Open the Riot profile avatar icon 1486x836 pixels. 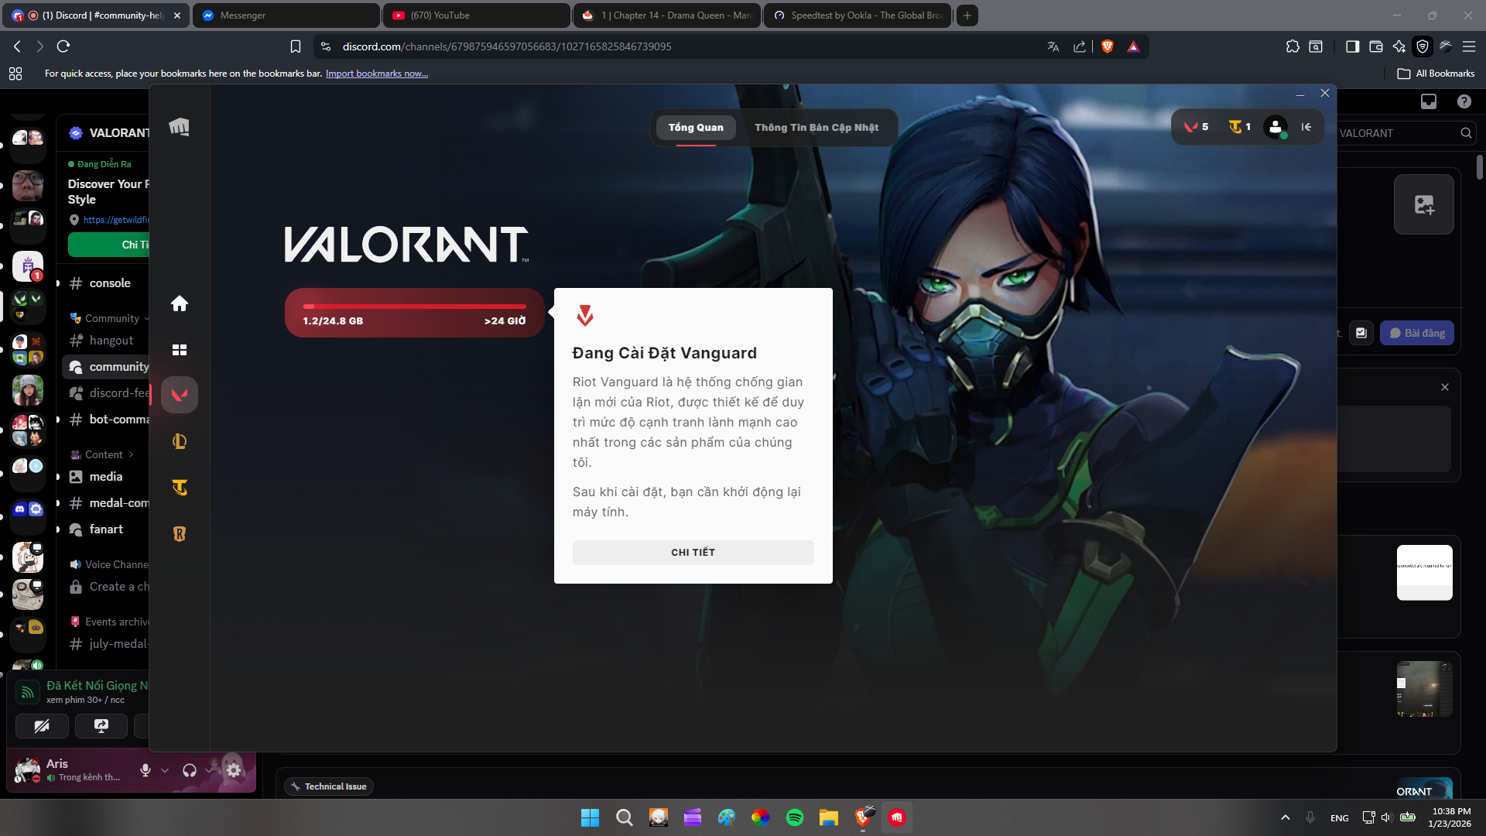coord(1275,127)
